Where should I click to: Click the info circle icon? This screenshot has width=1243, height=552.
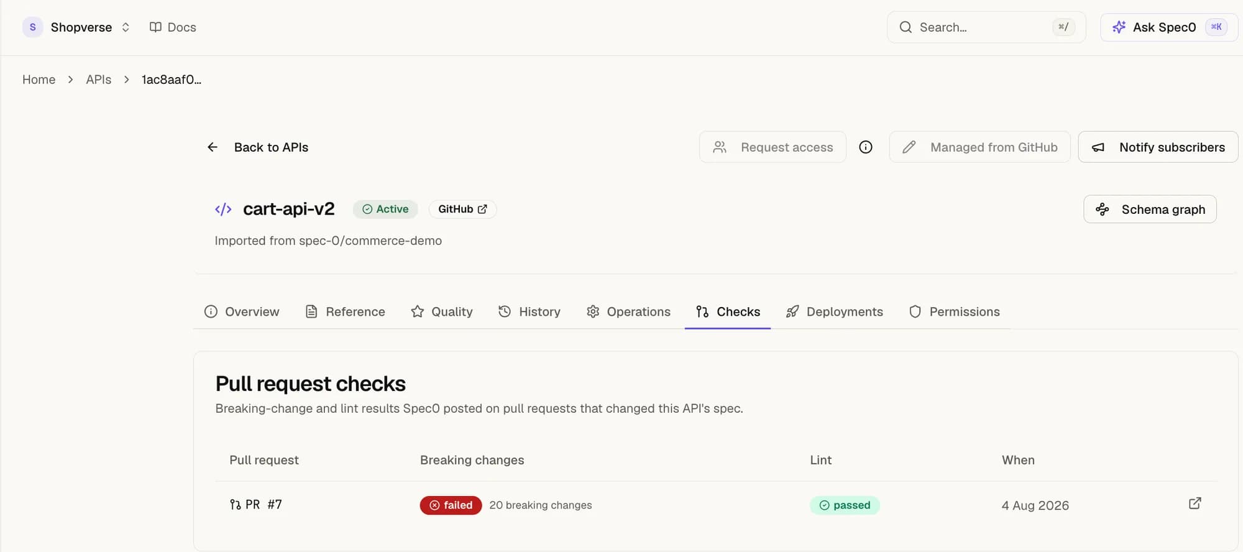pyautogui.click(x=866, y=147)
